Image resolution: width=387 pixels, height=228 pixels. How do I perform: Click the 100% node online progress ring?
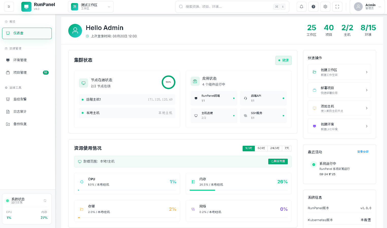click(x=169, y=82)
